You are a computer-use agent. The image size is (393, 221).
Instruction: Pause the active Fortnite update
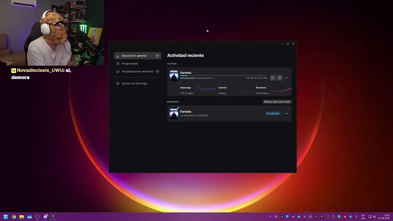click(x=272, y=78)
